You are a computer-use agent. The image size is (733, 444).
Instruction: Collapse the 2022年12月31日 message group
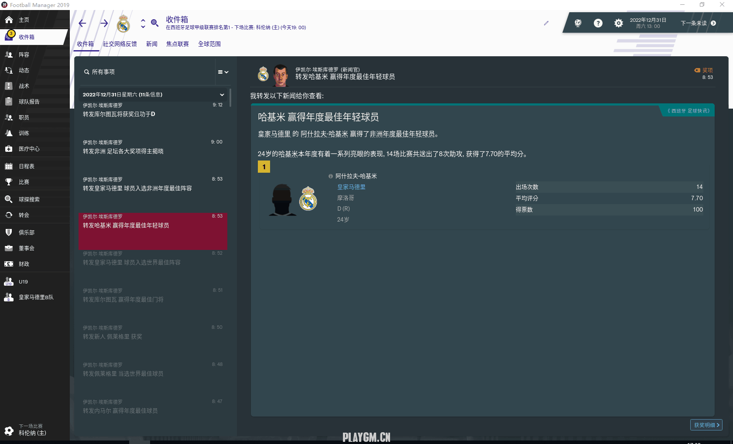pyautogui.click(x=222, y=95)
